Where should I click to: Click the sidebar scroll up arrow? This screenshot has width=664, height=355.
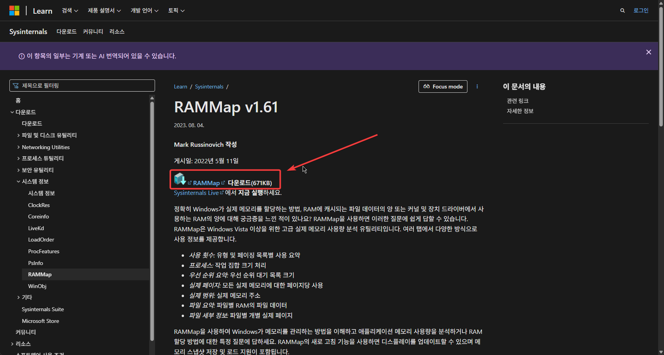coord(152,98)
